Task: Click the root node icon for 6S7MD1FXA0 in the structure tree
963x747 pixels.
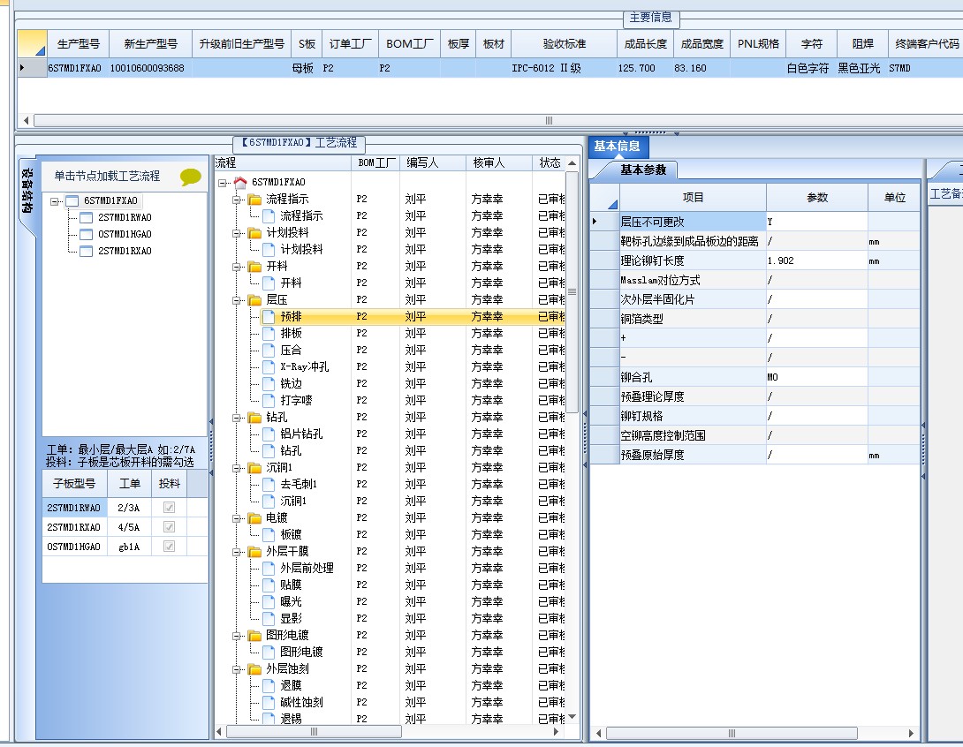Action: (x=72, y=201)
